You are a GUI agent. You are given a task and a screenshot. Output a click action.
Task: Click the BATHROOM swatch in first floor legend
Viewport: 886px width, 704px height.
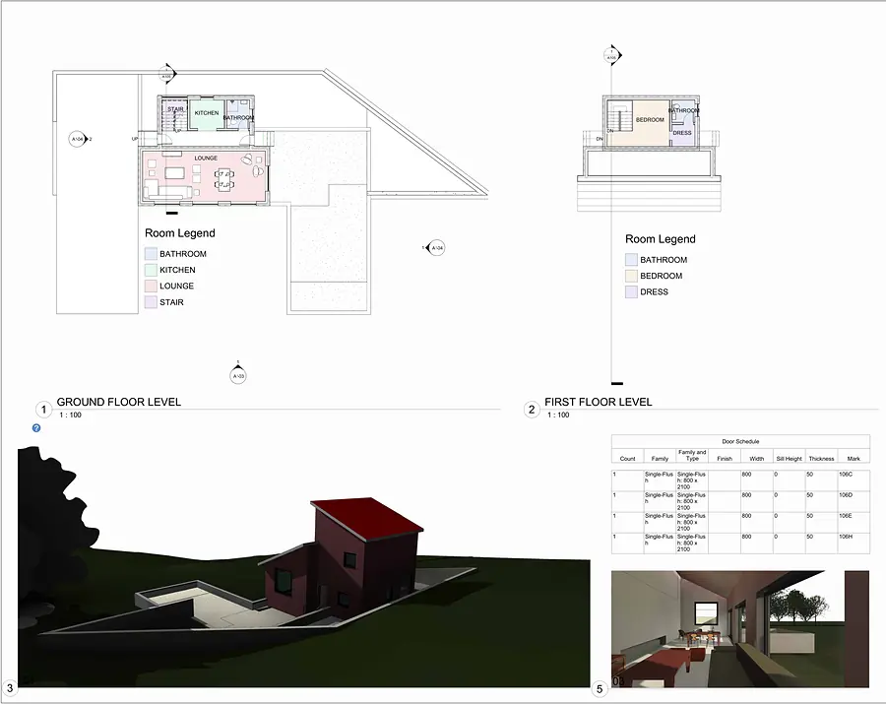pyautogui.click(x=632, y=259)
